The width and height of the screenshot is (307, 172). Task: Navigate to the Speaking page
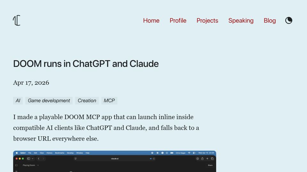click(241, 20)
